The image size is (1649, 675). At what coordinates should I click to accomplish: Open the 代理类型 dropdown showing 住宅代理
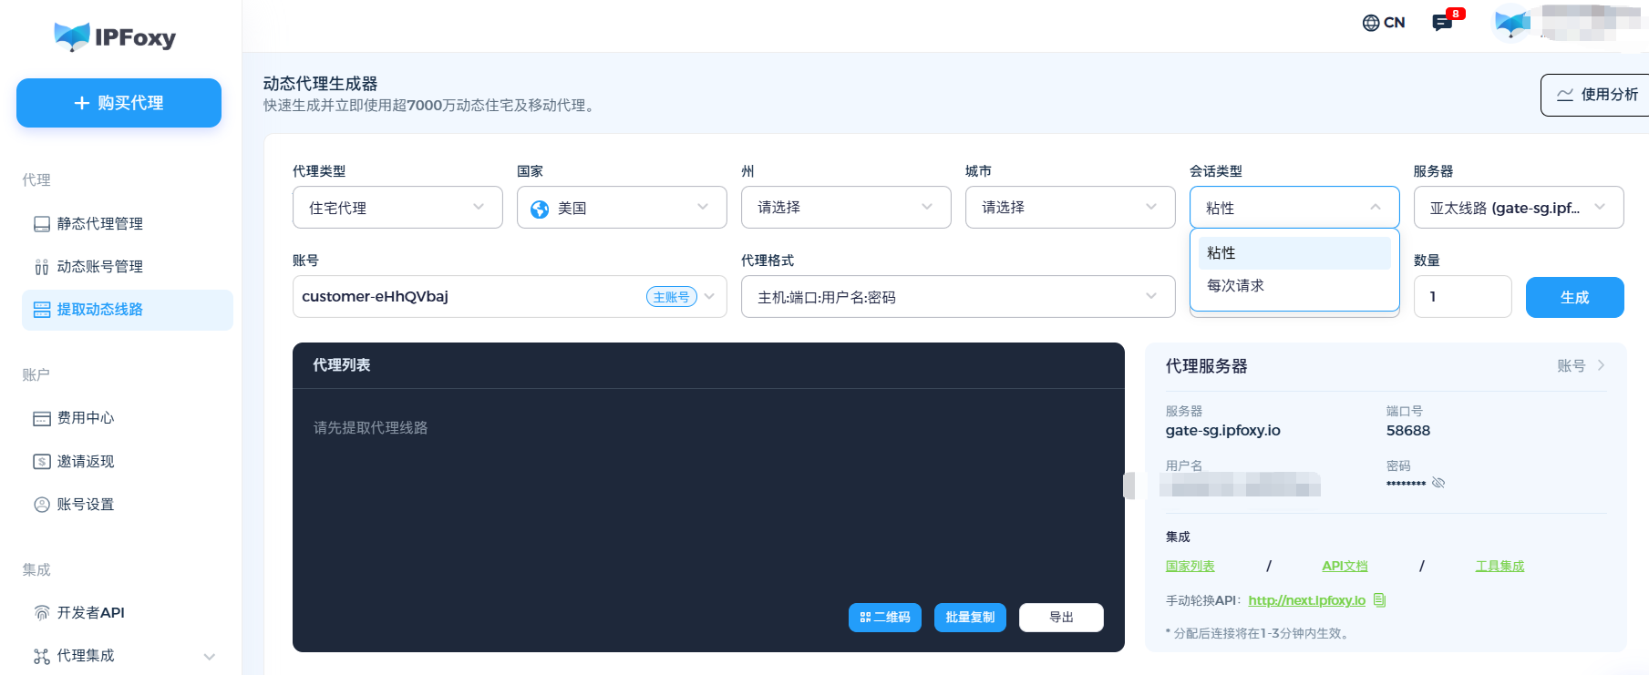coord(397,208)
